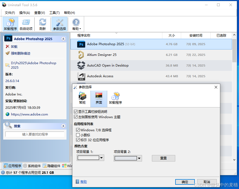This screenshot has height=189, width=239.
Task: Toggle 显示工具栏按钮说明 checkbox
Action: [76, 111]
